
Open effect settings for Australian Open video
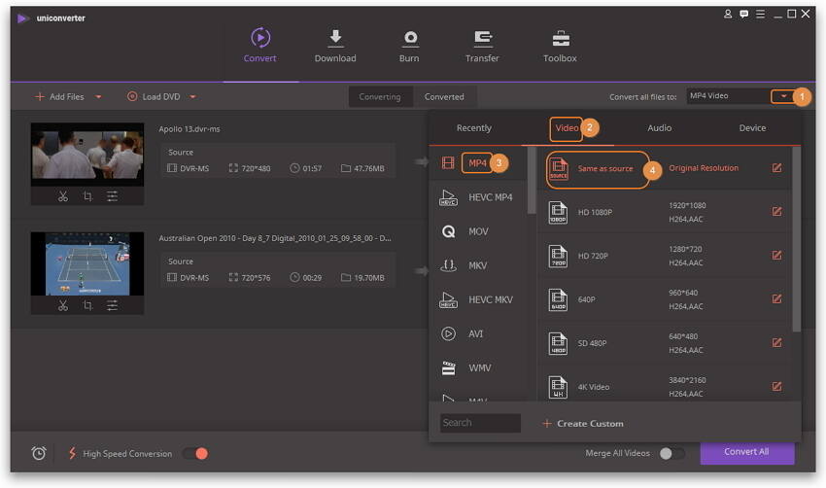112,305
